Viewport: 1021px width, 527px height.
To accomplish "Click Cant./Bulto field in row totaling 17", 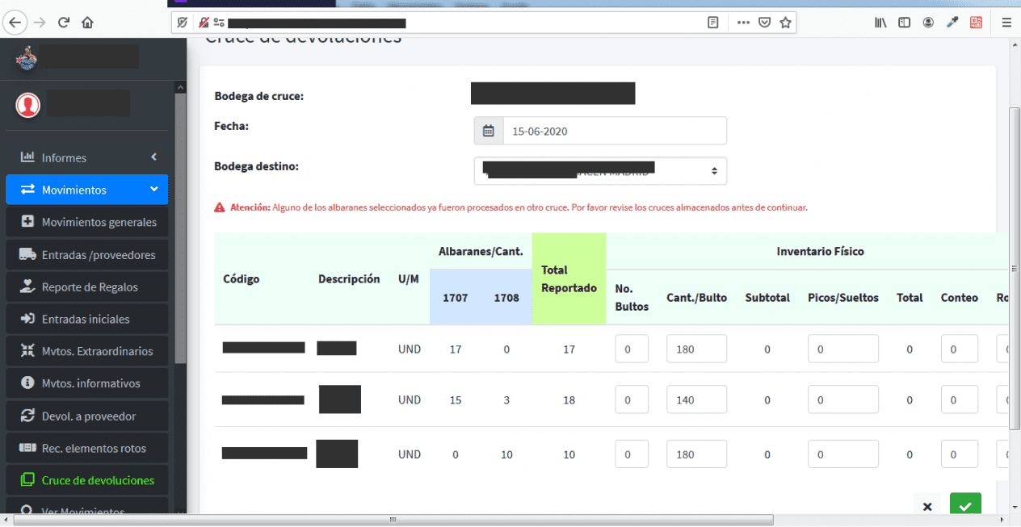I will (x=696, y=349).
